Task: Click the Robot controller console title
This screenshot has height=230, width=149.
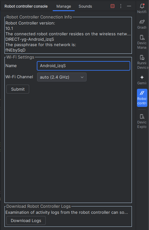Action: pyautogui.click(x=26, y=6)
